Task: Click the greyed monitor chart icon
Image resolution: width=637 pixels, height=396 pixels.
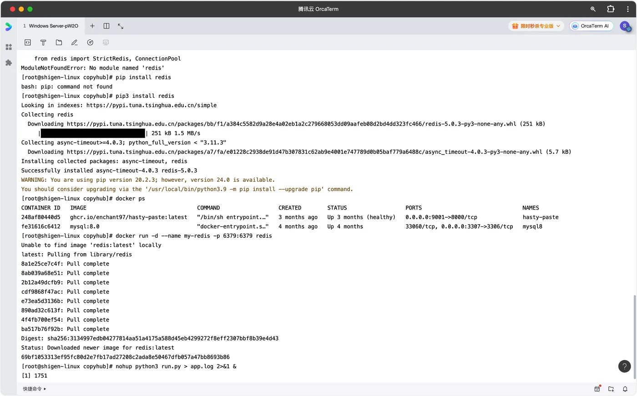Action: 106,42
